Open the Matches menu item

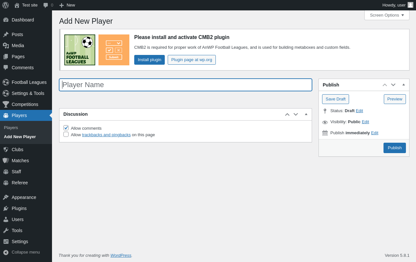pyautogui.click(x=20, y=161)
